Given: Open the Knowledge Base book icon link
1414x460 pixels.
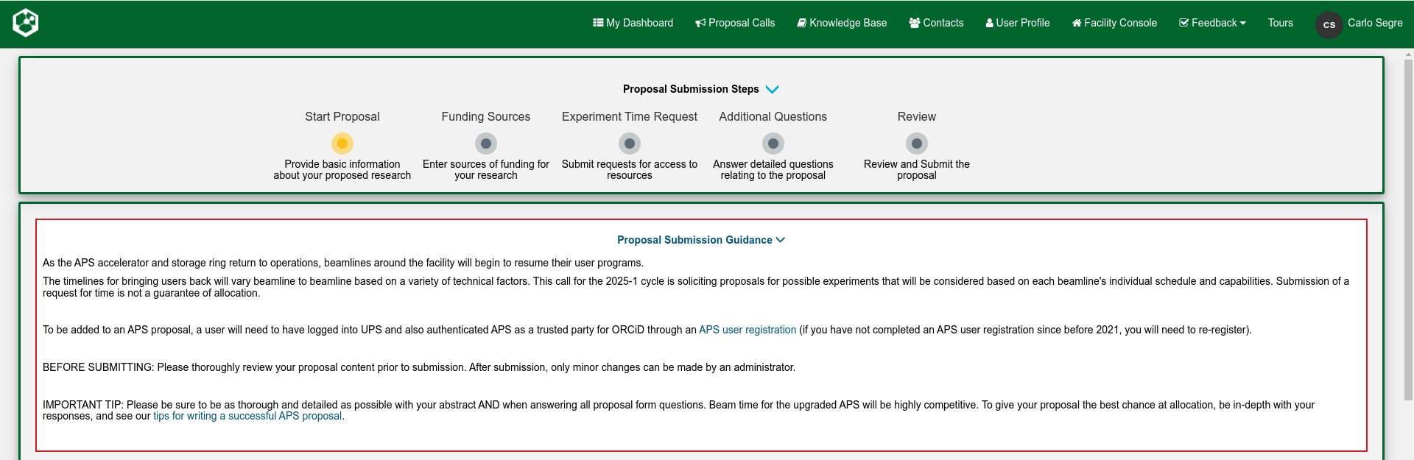Looking at the screenshot, I should tap(842, 23).
